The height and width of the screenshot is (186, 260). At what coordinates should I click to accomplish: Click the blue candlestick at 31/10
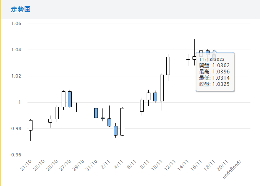[x=96, y=113]
